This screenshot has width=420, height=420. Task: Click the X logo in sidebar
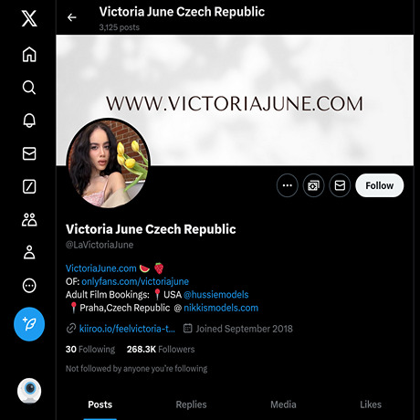29,18
